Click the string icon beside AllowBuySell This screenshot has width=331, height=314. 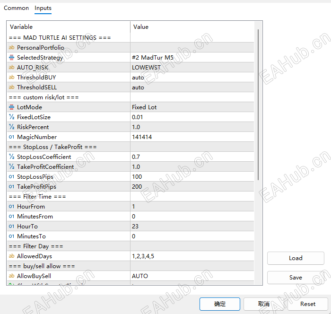point(12,276)
